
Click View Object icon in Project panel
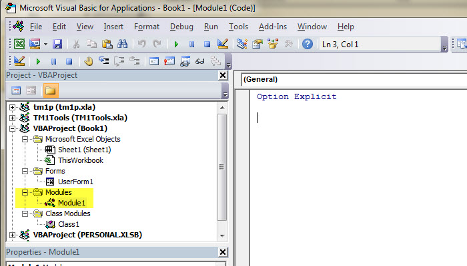[x=31, y=90]
